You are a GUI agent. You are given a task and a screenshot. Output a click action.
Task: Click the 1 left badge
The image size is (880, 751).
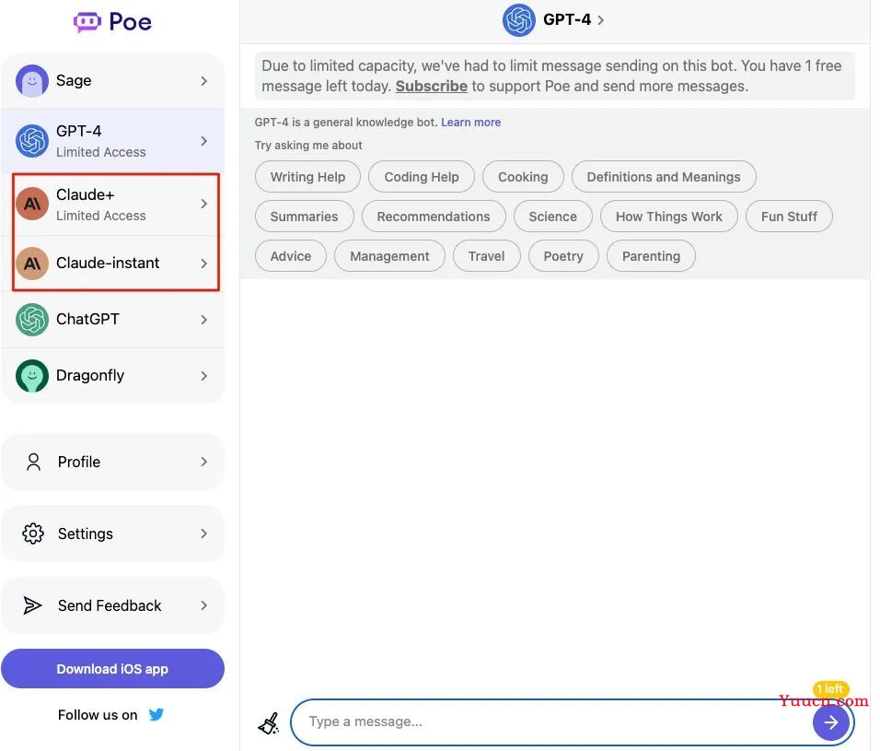coord(830,688)
